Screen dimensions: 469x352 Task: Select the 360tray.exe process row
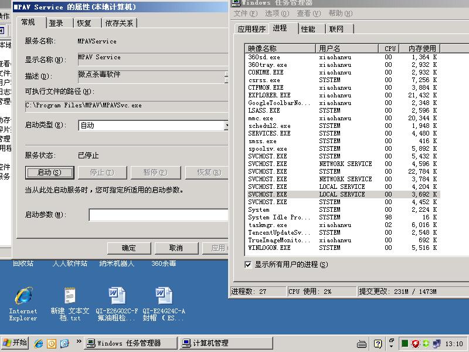tap(343, 65)
